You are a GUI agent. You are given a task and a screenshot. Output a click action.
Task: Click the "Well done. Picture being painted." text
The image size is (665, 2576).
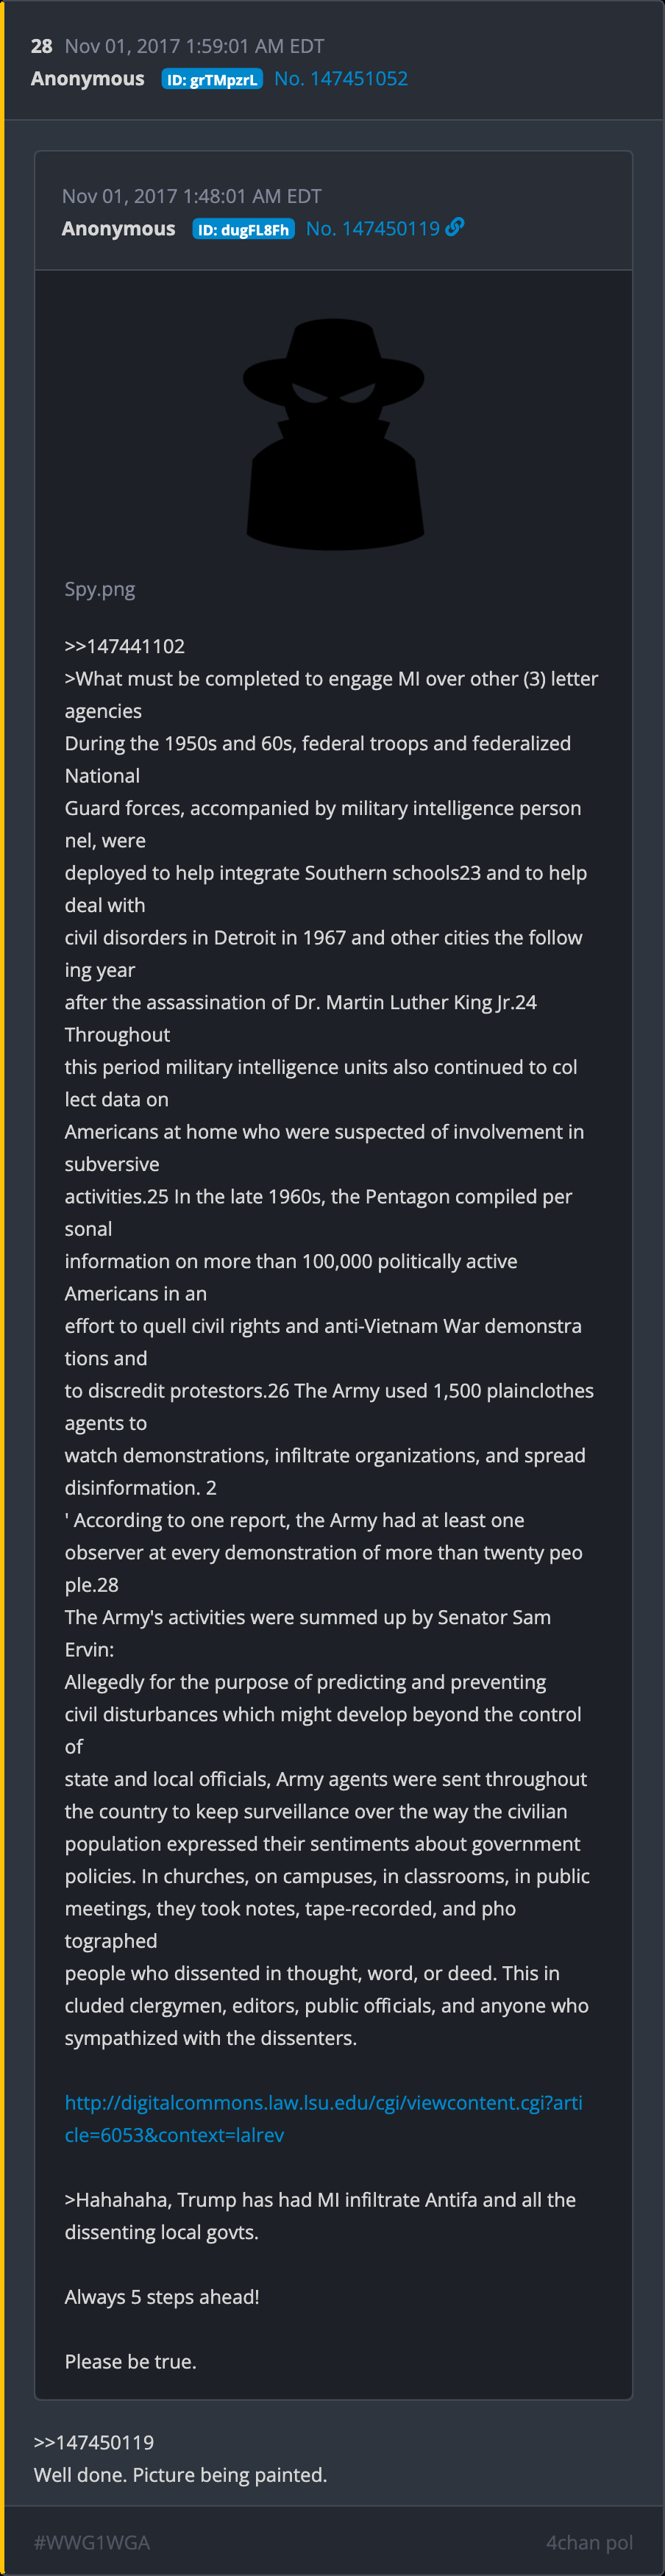click(180, 2474)
